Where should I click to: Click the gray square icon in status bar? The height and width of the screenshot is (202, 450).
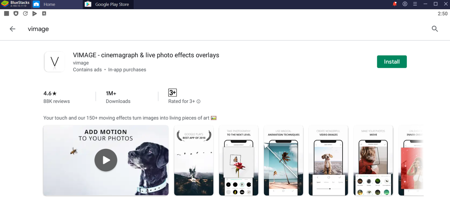(6, 13)
